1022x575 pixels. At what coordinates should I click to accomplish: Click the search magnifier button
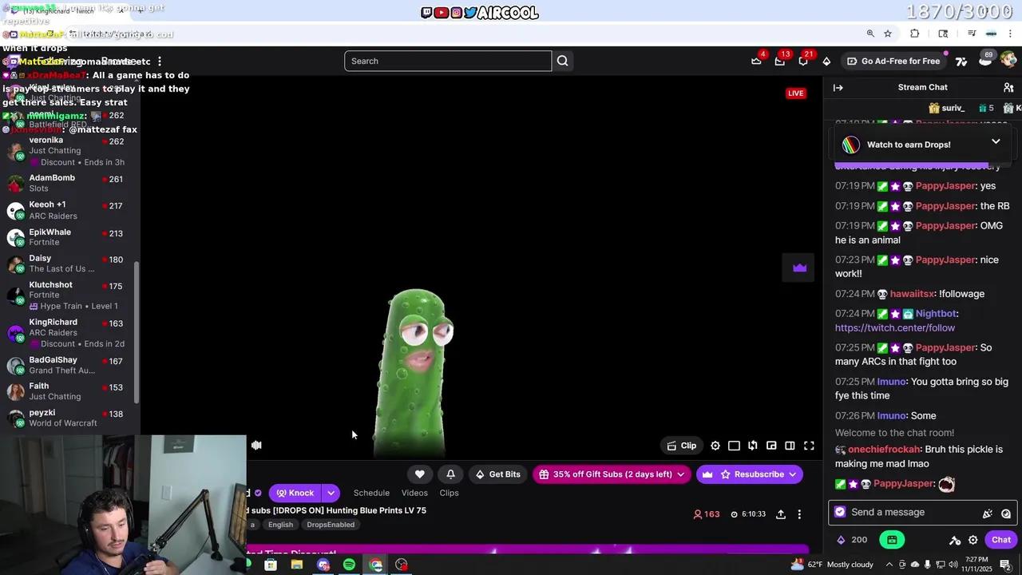pyautogui.click(x=562, y=61)
